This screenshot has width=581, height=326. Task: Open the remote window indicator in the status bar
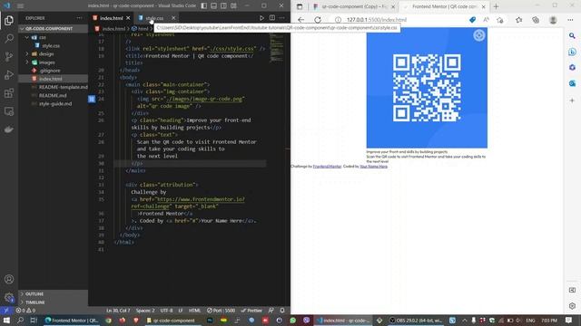coord(6,311)
